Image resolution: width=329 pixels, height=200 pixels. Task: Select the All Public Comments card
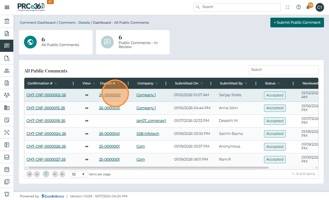click(x=56, y=42)
